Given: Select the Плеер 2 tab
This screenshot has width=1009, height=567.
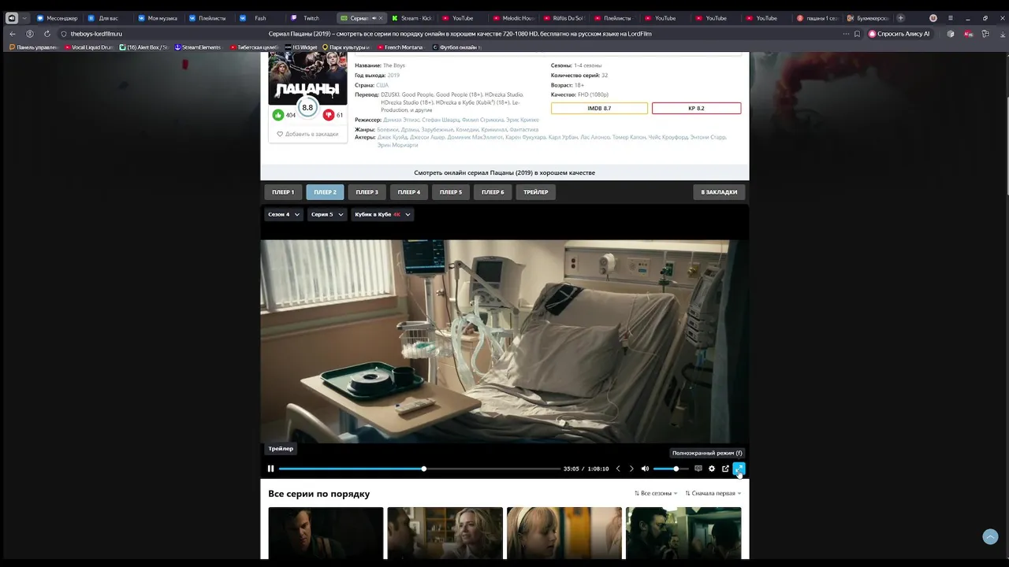Looking at the screenshot, I should pos(325,192).
